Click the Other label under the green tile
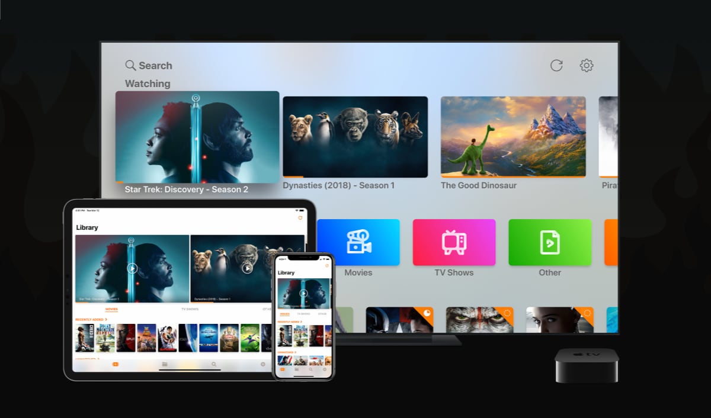Viewport: 711px width, 418px height. [550, 272]
